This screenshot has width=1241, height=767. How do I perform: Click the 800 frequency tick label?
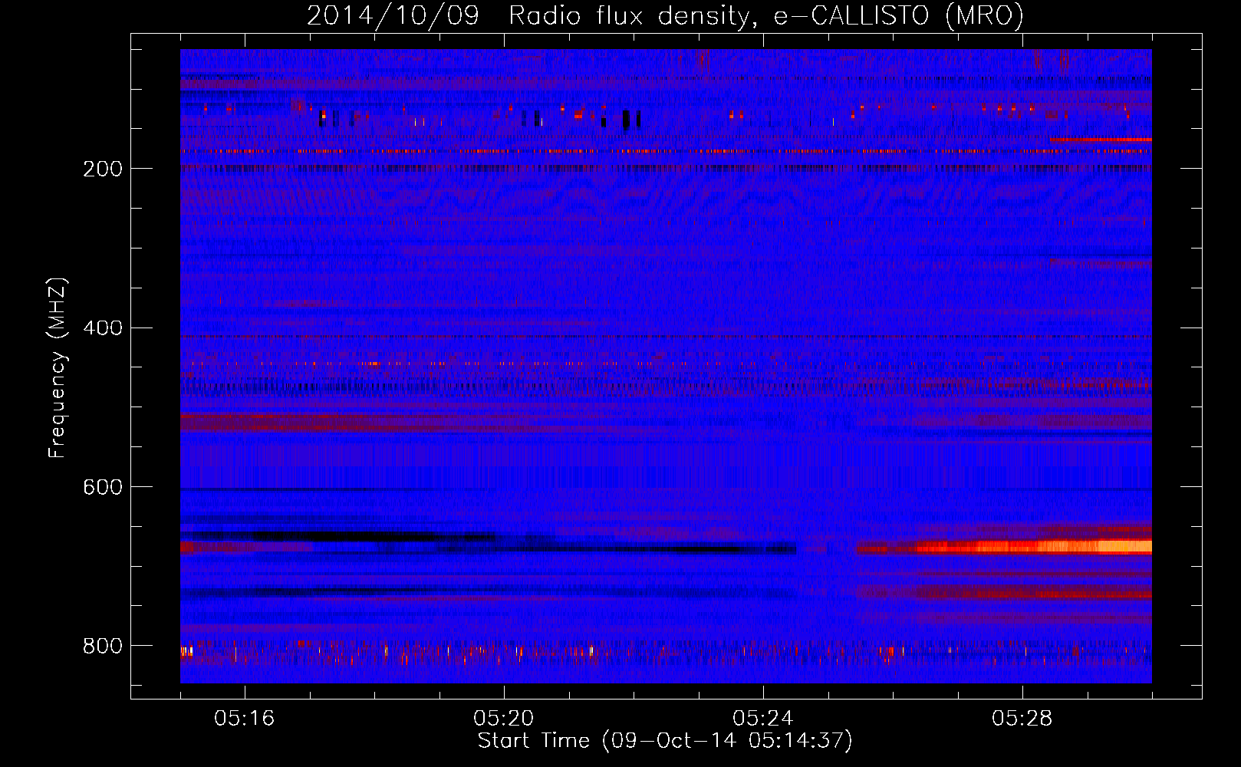(x=103, y=647)
